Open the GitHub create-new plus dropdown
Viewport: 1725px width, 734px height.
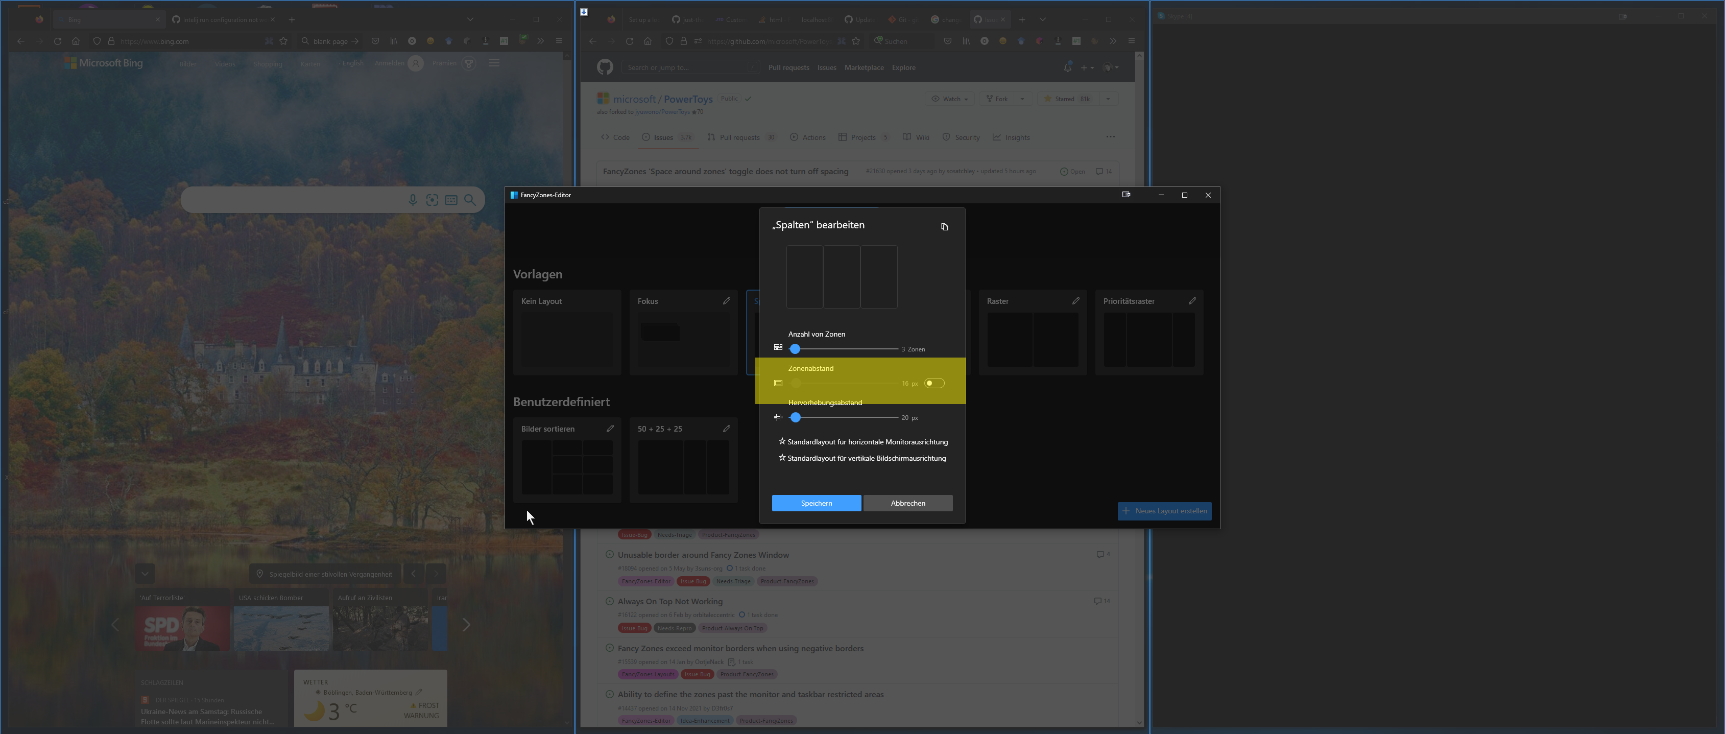tap(1086, 67)
